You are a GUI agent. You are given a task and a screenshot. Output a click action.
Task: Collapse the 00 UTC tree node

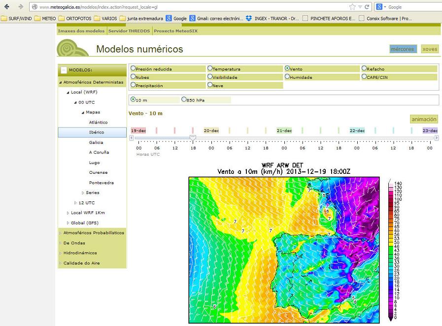pos(75,102)
